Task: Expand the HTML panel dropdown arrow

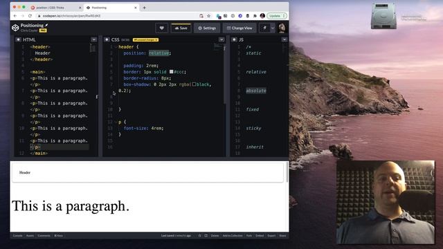Action: [94, 40]
